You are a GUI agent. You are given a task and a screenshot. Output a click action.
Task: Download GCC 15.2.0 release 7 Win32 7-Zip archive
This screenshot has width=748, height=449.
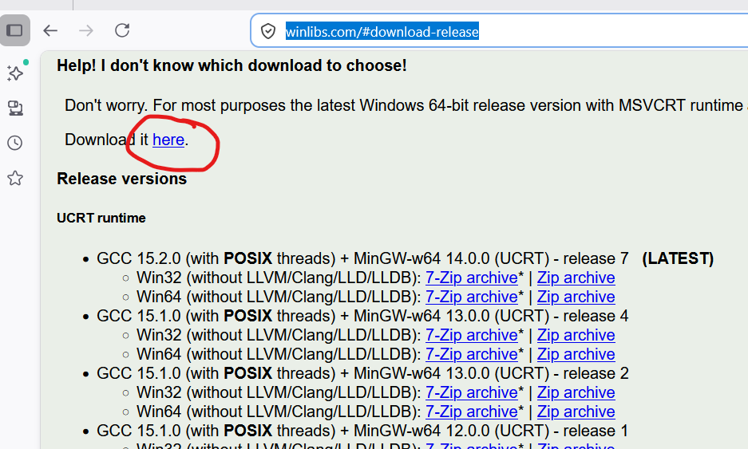coord(471,278)
